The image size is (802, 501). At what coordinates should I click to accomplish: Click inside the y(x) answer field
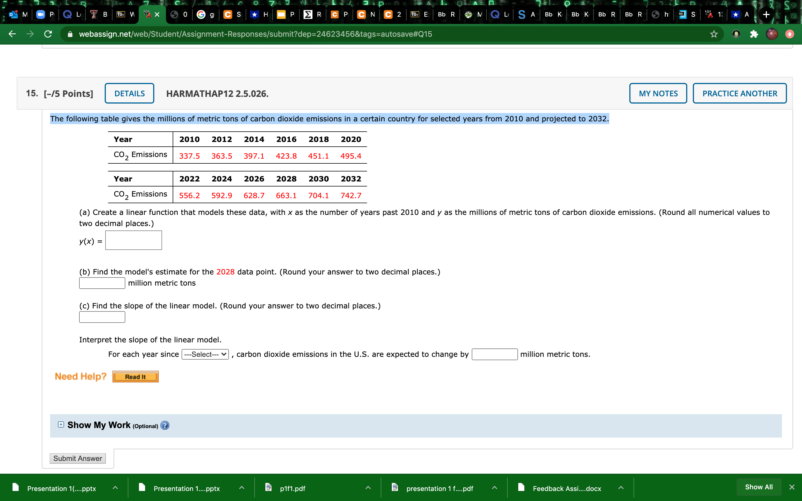point(133,240)
